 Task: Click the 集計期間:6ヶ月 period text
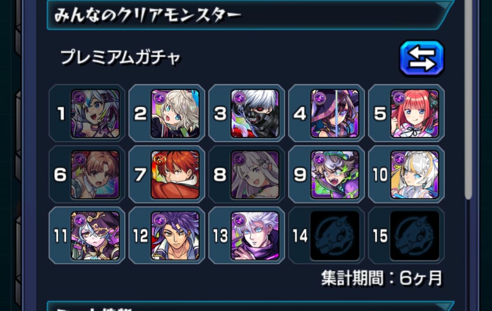tap(382, 278)
